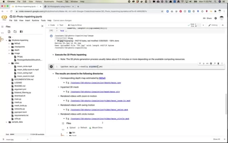This screenshot has width=228, height=143.
Task: Reload the browser page
Action: [11, 11]
